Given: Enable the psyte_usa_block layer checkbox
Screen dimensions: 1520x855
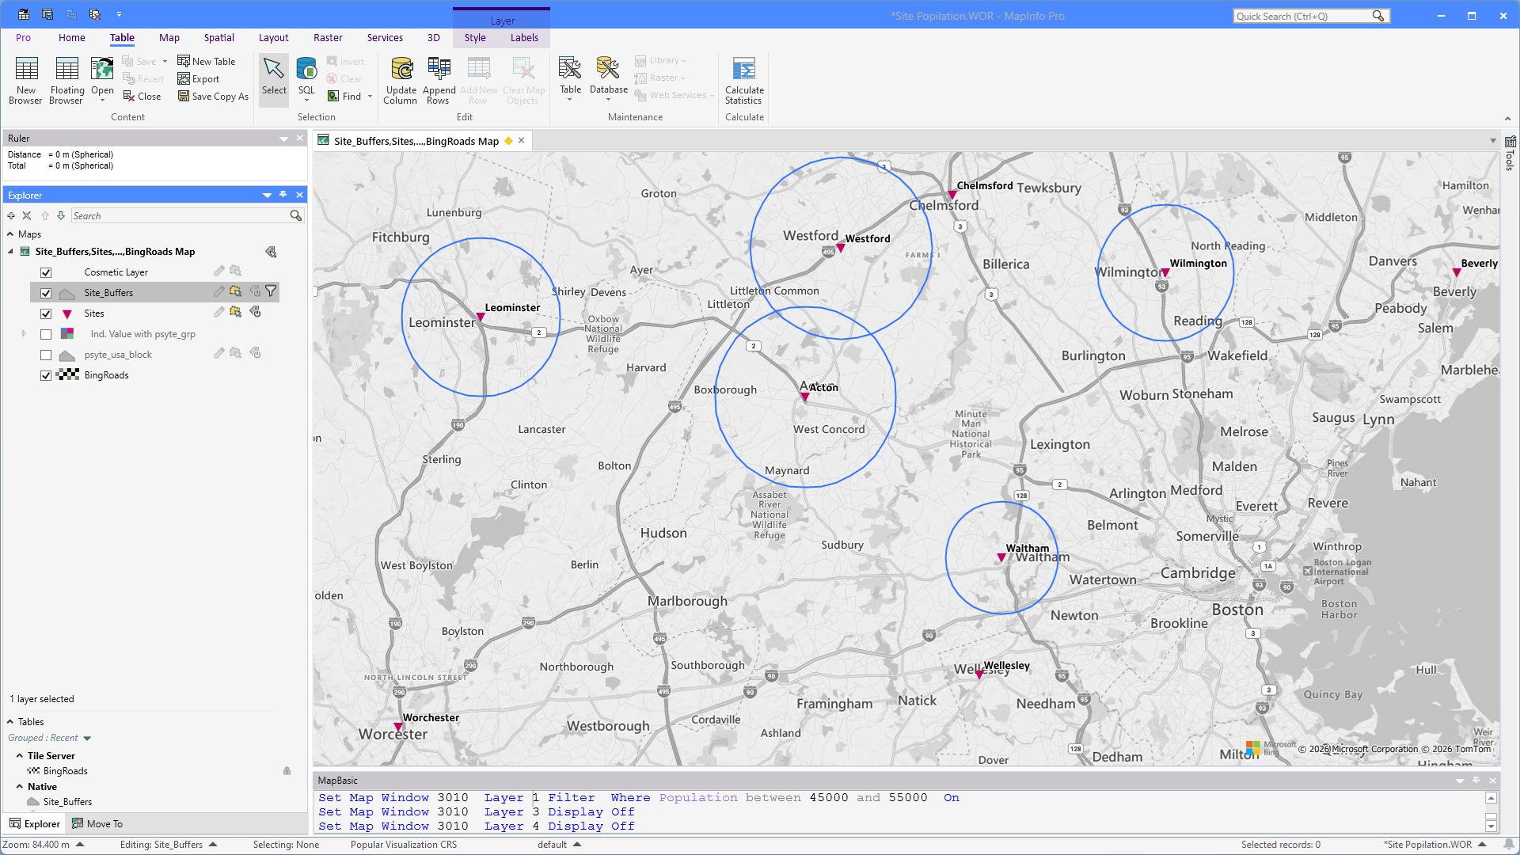Looking at the screenshot, I should tap(46, 355).
